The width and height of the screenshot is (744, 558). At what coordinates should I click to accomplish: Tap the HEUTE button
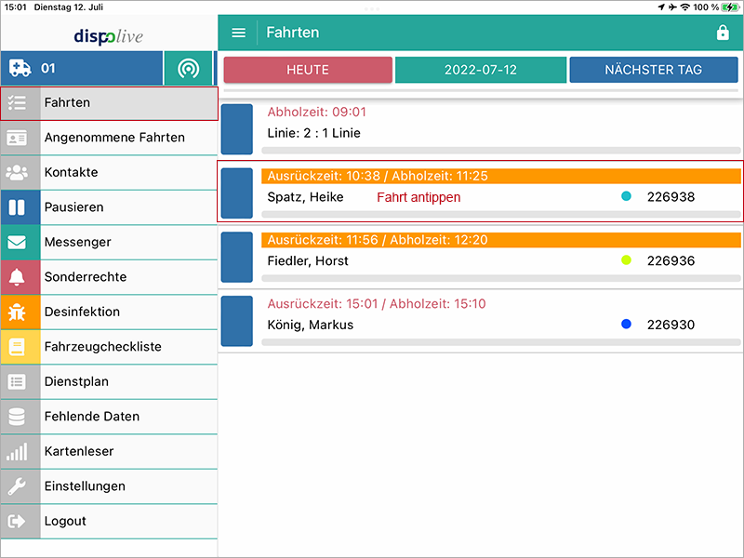pos(308,70)
